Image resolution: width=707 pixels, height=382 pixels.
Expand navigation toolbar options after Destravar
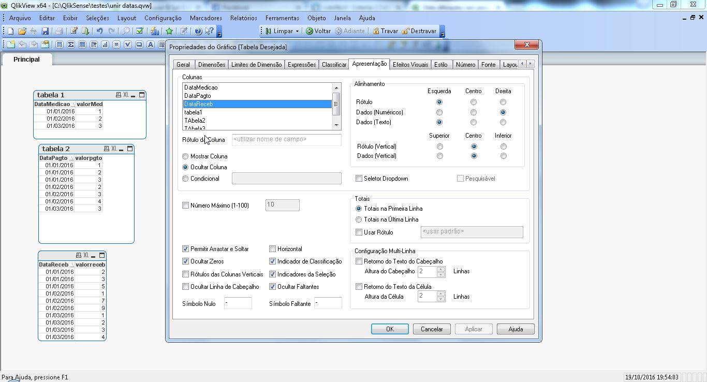point(441,33)
